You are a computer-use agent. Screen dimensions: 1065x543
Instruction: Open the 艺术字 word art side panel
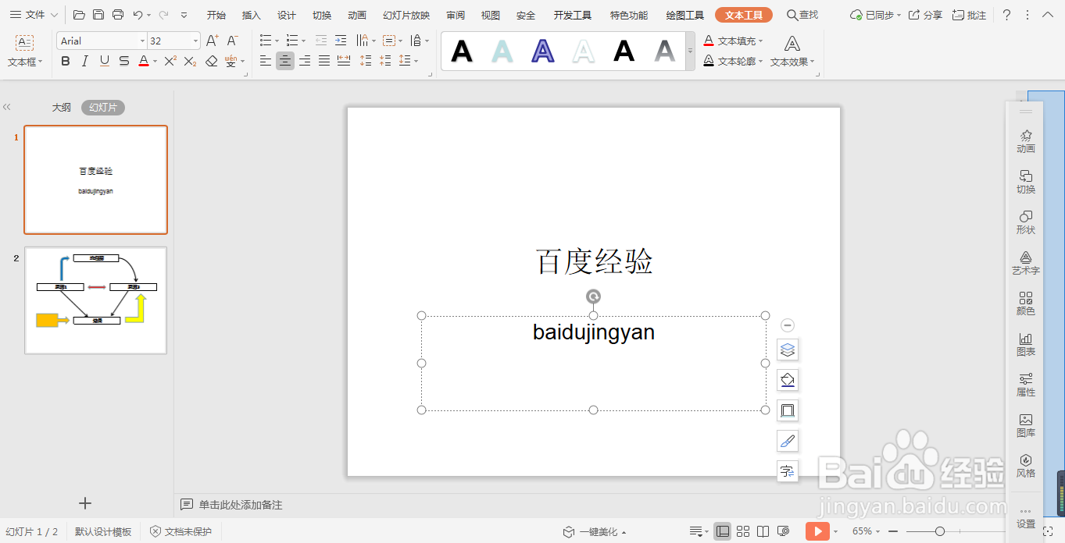(1026, 263)
